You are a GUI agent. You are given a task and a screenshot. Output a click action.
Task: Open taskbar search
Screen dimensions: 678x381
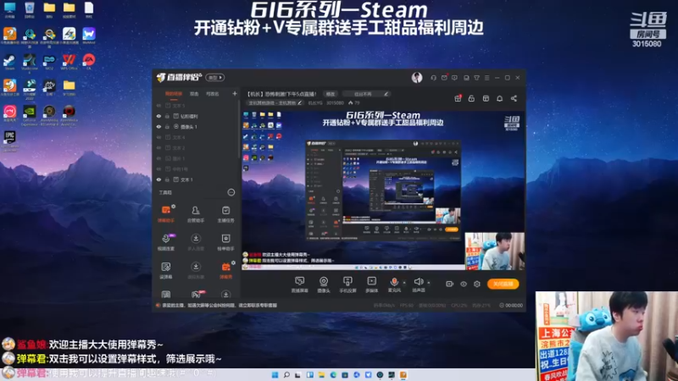(286, 375)
